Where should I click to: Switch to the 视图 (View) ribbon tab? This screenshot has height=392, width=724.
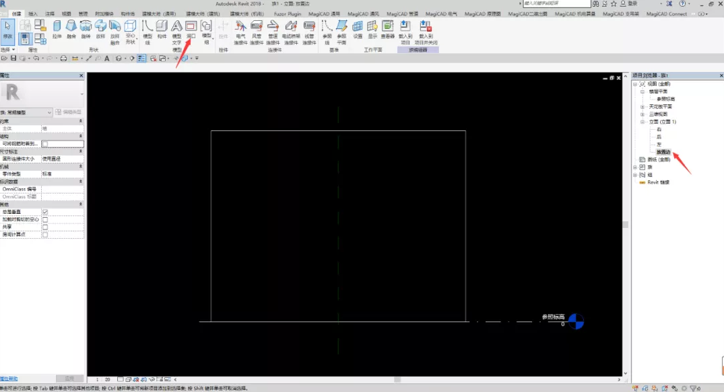click(x=67, y=14)
